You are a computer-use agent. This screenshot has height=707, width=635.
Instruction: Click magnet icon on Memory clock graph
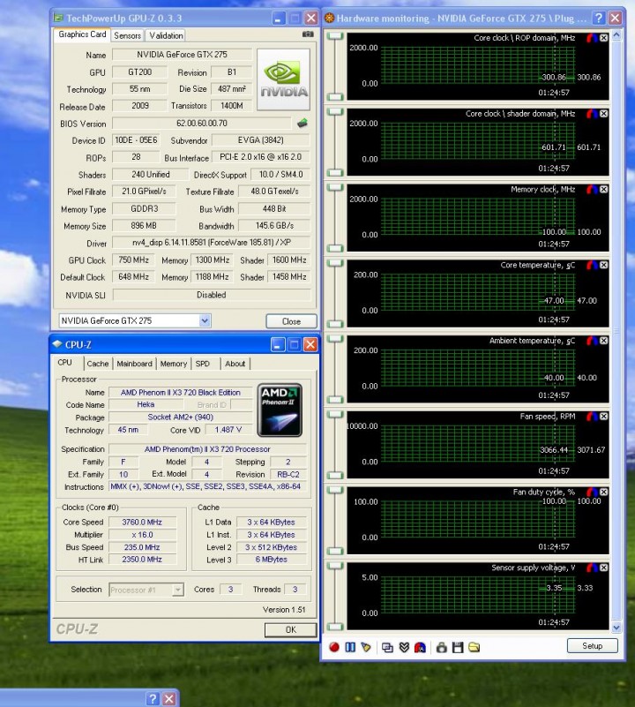coord(592,190)
